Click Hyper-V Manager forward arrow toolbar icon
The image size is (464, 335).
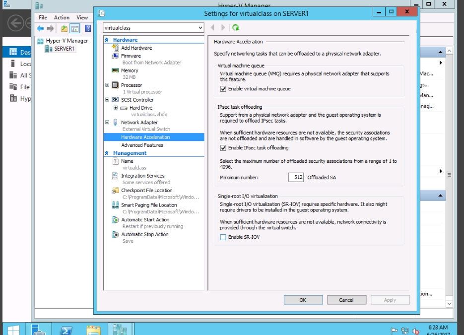tap(51, 28)
